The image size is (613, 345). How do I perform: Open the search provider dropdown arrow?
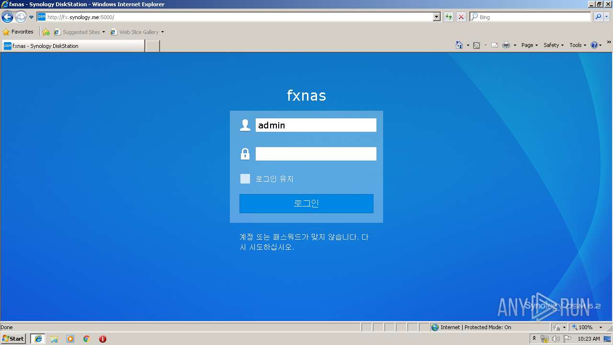[x=607, y=17]
